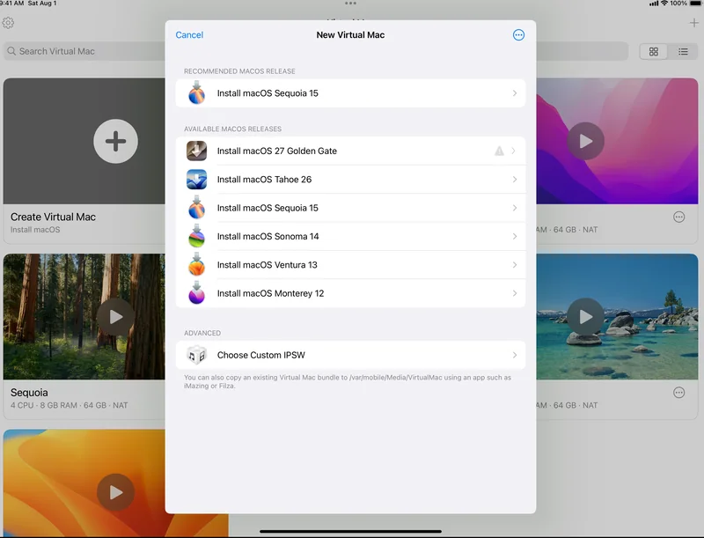This screenshot has width=704, height=538.
Task: Click the Sonoma 14 installer icon
Action: click(x=196, y=236)
